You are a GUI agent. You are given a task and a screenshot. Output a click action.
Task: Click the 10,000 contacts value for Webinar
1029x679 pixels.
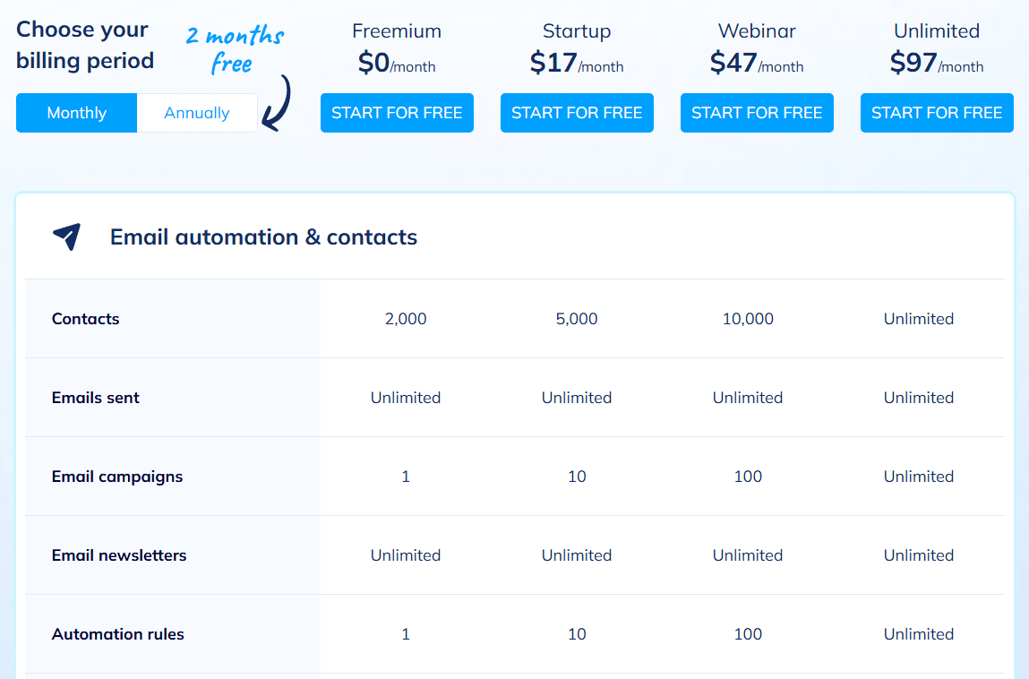pyautogui.click(x=748, y=319)
